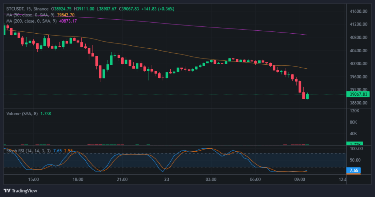Click the 50.00 Stoch RSI axis label
Screen dimensions: 375x197
tap(355, 160)
